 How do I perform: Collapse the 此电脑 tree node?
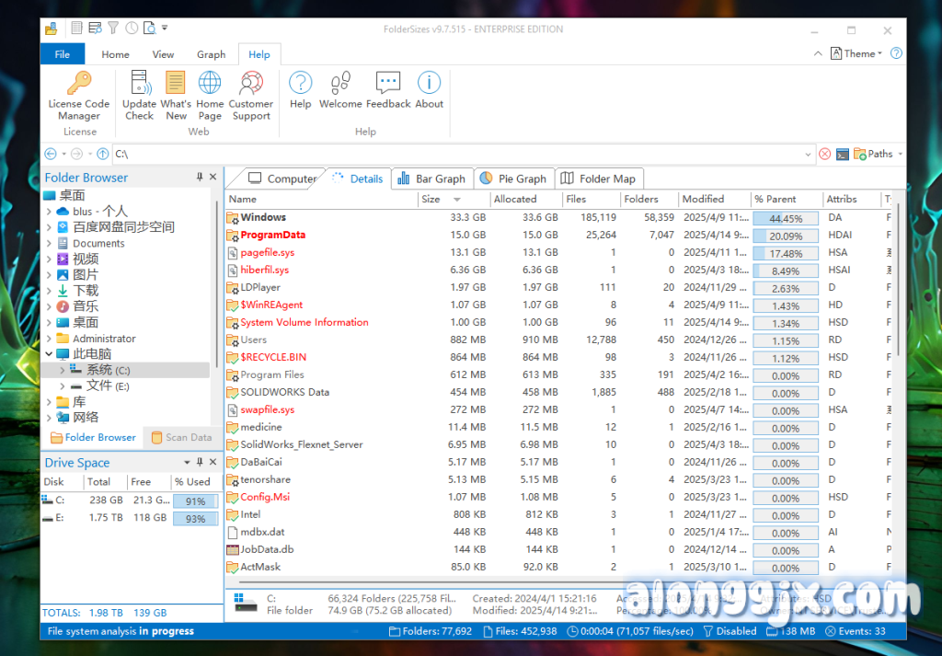click(49, 354)
